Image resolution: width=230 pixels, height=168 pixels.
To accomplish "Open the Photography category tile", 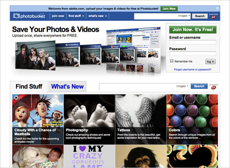I will tap(89, 119).
